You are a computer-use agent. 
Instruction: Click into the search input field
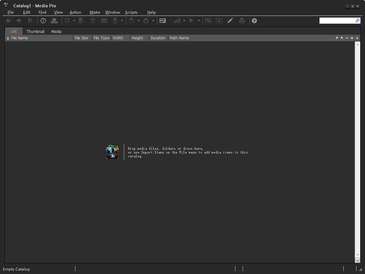pyautogui.click(x=337, y=21)
